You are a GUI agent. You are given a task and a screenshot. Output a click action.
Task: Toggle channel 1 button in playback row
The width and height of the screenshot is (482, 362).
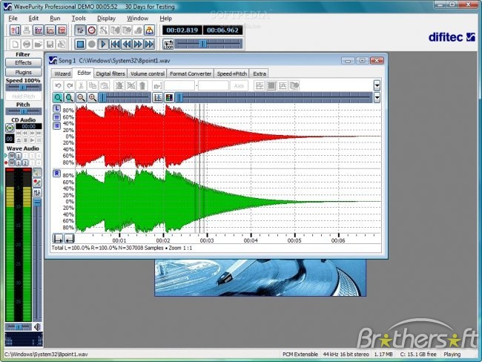(19, 156)
